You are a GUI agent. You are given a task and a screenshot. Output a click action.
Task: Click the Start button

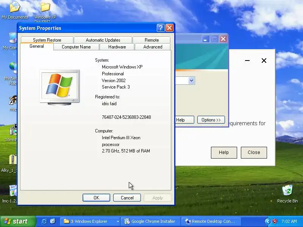(x=18, y=221)
